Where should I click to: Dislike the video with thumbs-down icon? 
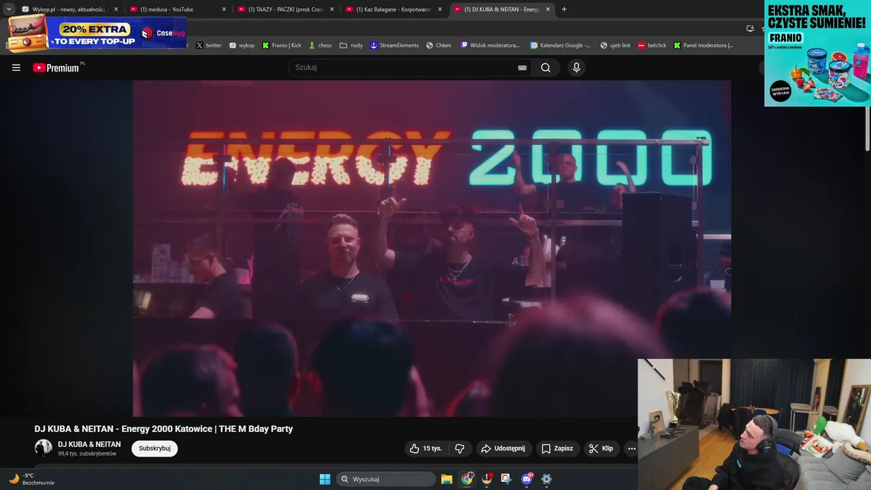tap(459, 448)
